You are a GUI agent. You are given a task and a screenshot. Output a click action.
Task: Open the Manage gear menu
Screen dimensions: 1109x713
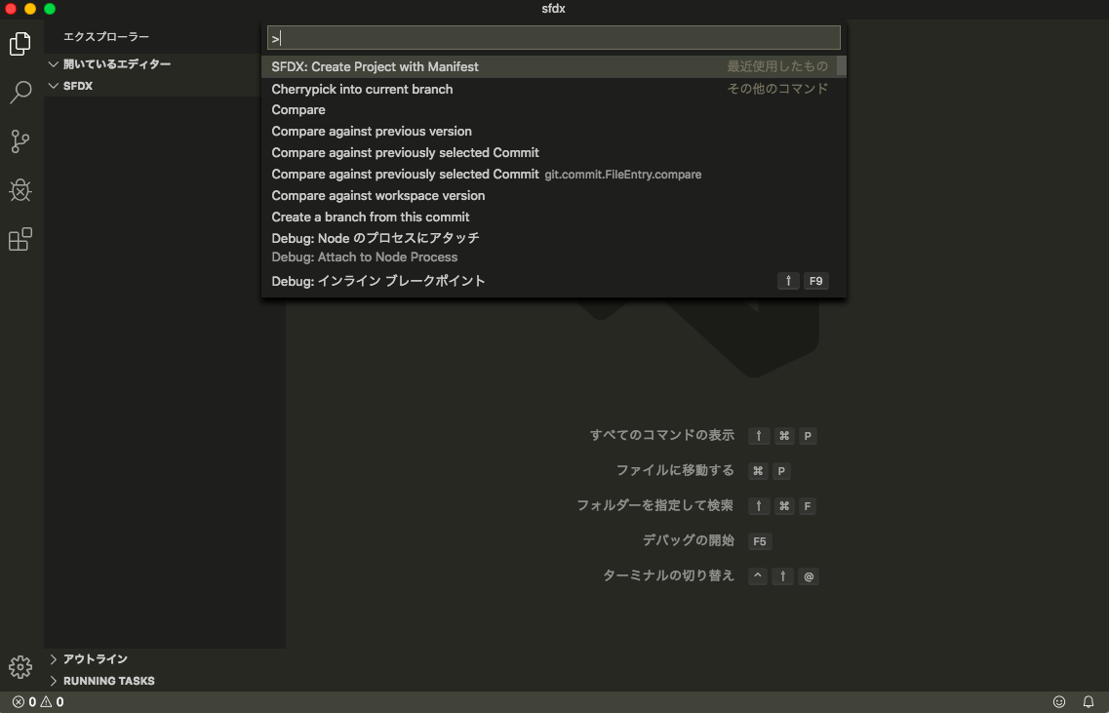click(20, 667)
